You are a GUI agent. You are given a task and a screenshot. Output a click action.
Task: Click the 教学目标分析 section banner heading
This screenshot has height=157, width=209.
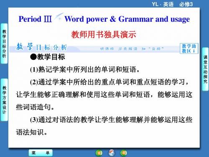tap(42, 47)
